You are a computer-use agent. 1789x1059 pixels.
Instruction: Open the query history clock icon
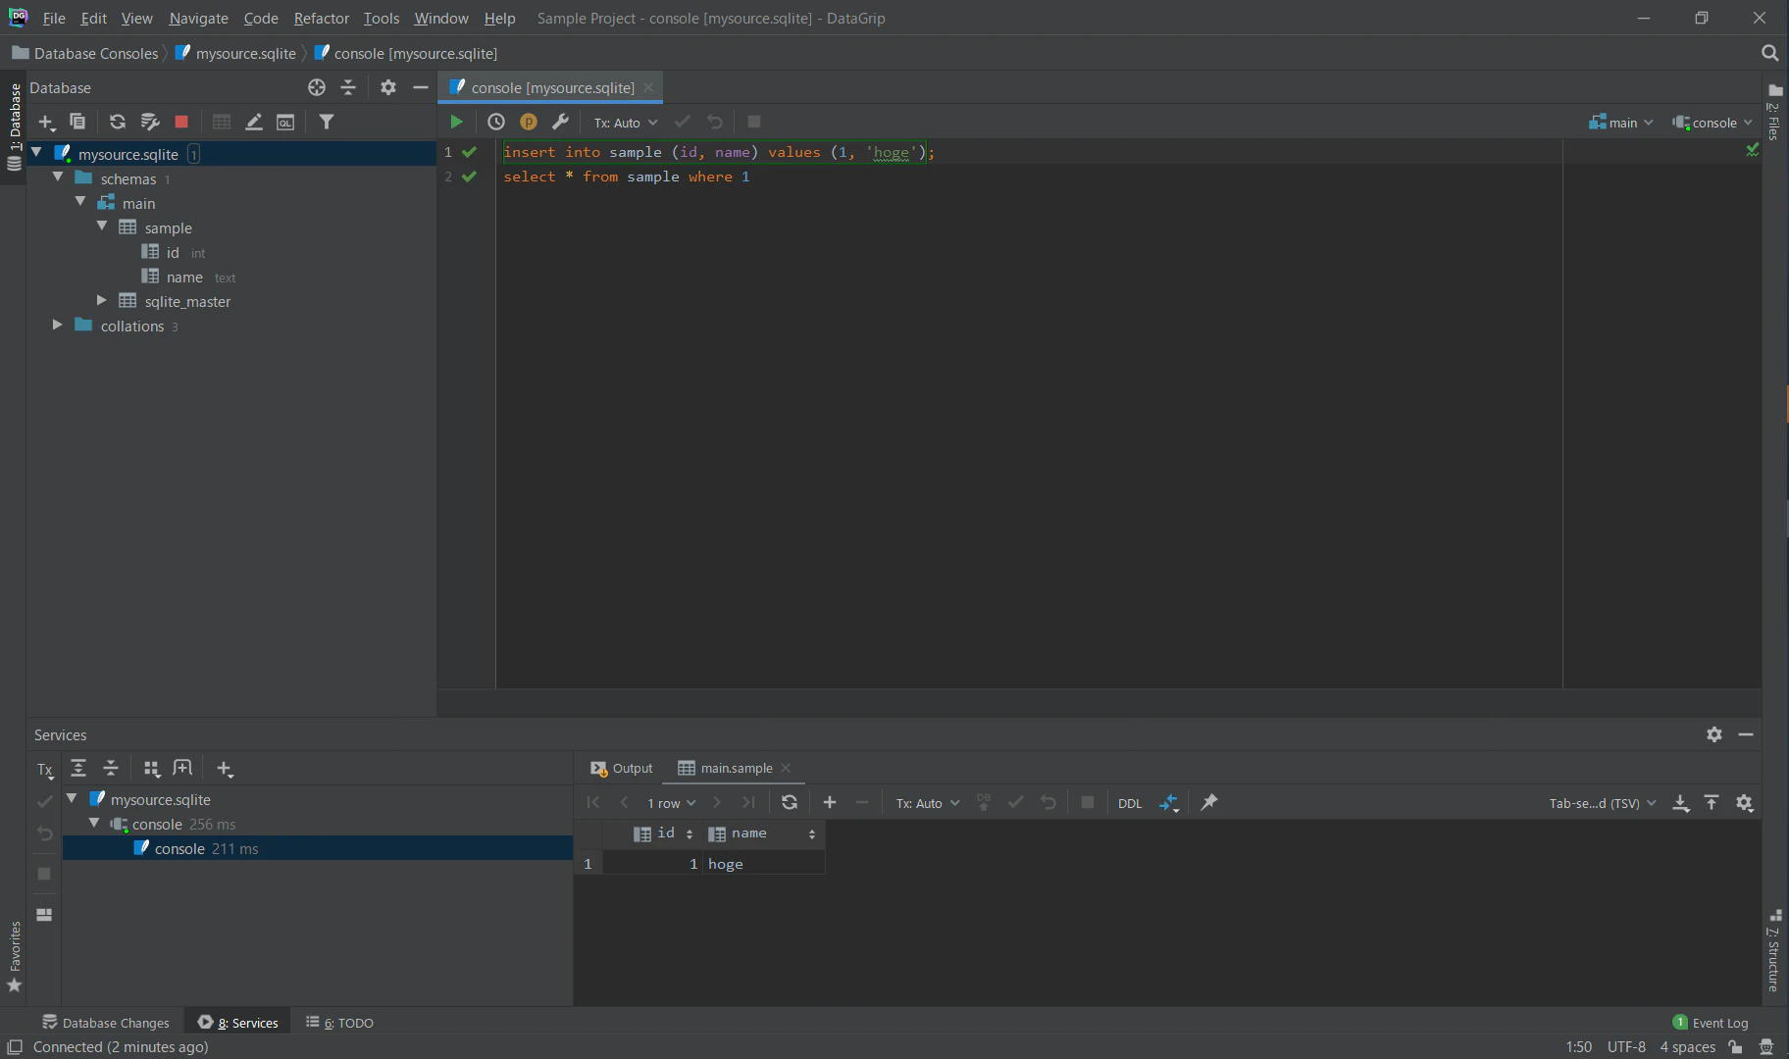(496, 122)
